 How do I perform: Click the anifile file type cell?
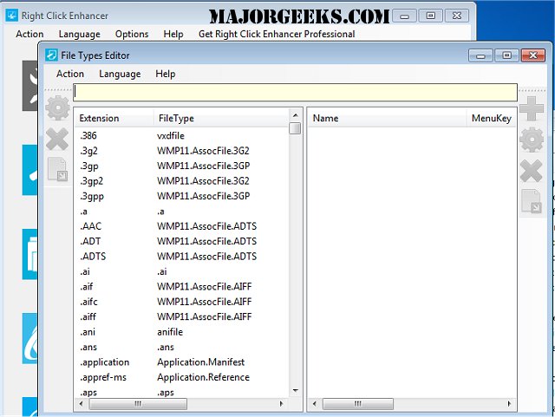170,332
